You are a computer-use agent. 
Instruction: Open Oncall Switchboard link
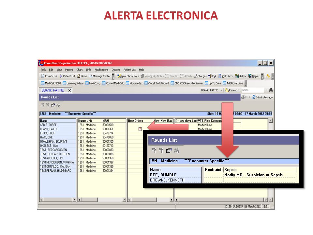pos(156,83)
